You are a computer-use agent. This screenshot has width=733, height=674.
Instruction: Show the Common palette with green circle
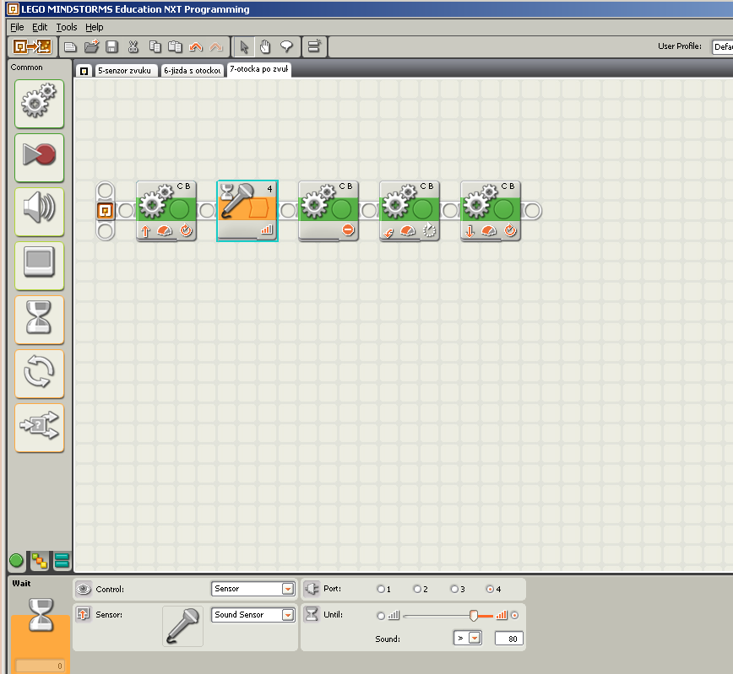(x=16, y=560)
